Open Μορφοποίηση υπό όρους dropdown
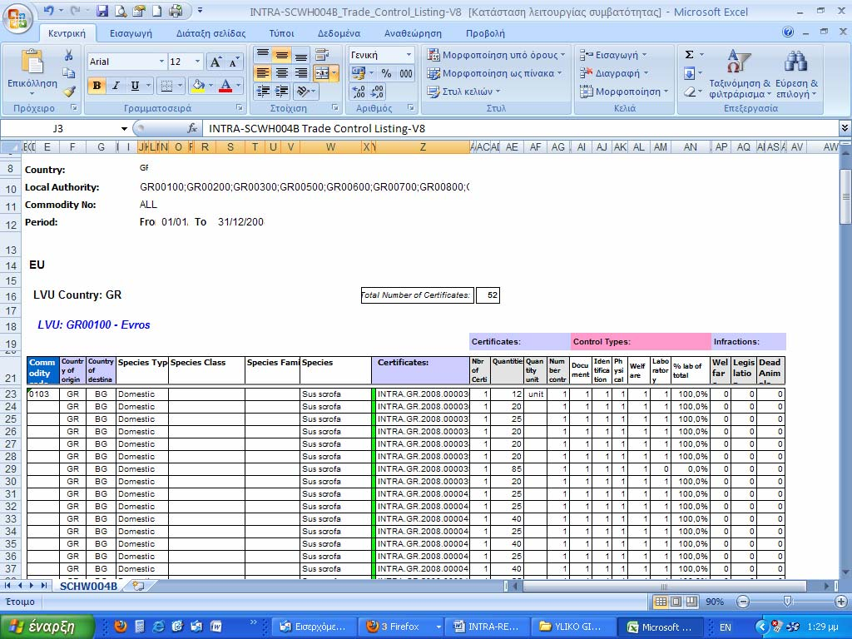This screenshot has width=852, height=639. click(496, 55)
